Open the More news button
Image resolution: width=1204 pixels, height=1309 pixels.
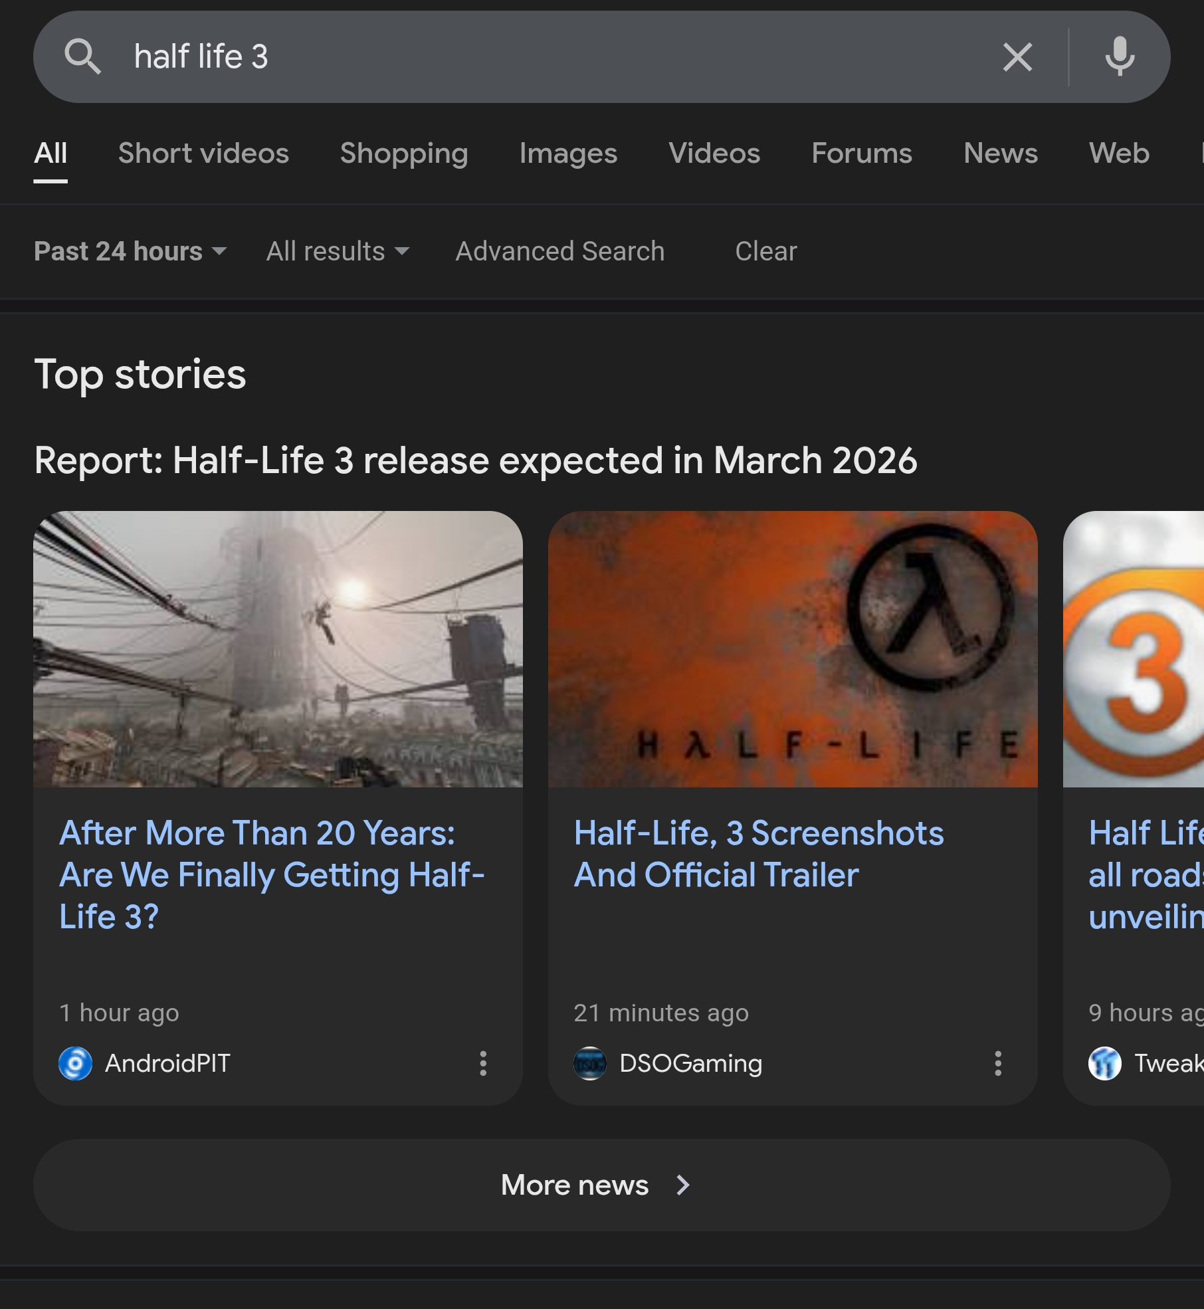pyautogui.click(x=602, y=1185)
